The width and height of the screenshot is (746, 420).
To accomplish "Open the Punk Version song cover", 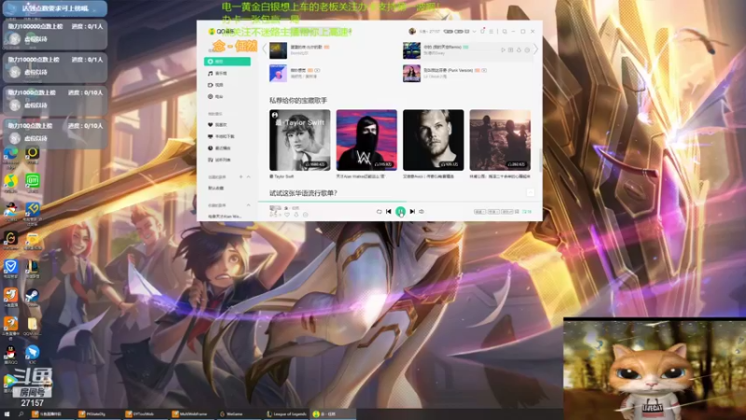I will (411, 74).
